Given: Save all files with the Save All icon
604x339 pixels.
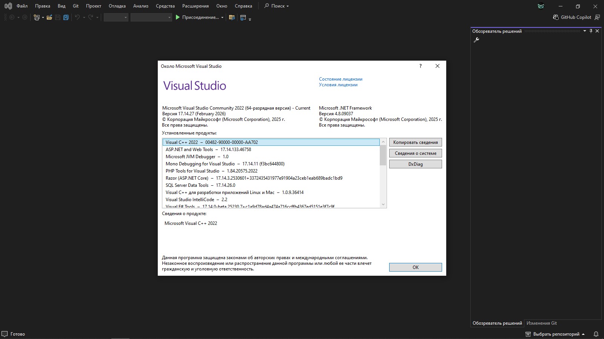Looking at the screenshot, I should [66, 17].
